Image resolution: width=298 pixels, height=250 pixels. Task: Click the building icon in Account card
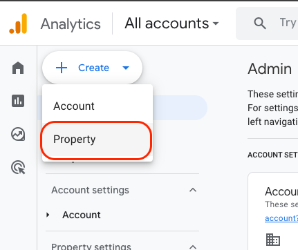pyautogui.click(x=273, y=240)
